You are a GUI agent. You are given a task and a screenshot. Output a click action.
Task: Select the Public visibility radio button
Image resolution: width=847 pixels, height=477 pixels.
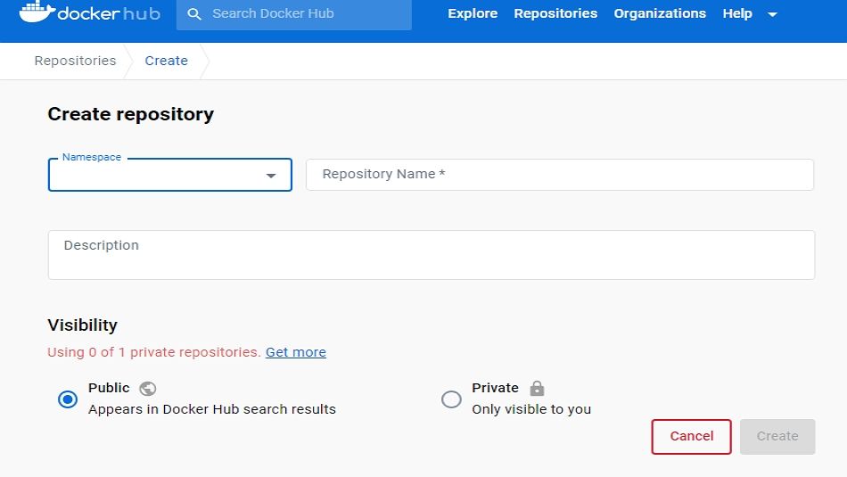coord(68,399)
